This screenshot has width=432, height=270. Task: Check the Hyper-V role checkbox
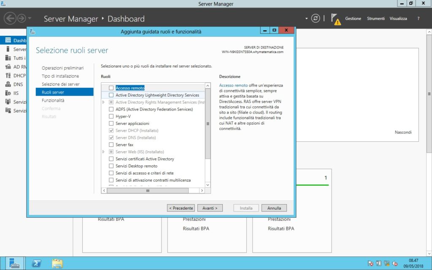tap(111, 116)
